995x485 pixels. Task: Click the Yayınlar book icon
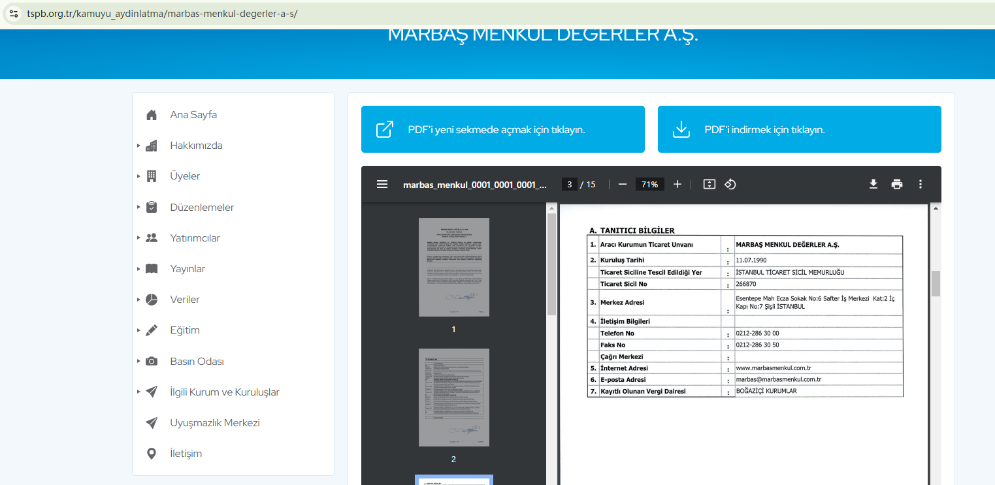click(x=152, y=269)
